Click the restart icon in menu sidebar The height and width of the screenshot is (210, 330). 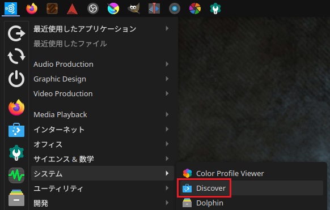click(x=16, y=56)
